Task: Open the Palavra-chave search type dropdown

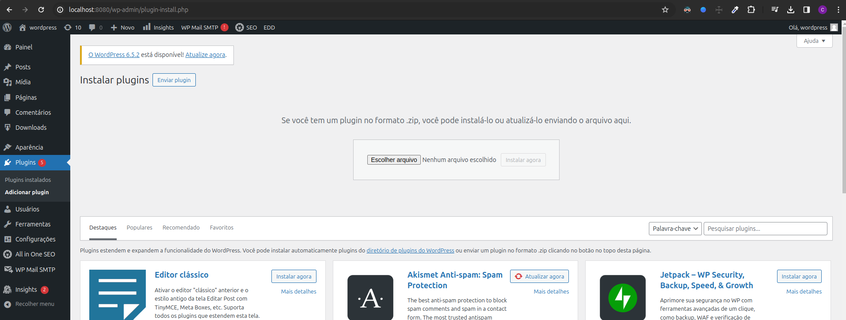Action: (x=675, y=229)
